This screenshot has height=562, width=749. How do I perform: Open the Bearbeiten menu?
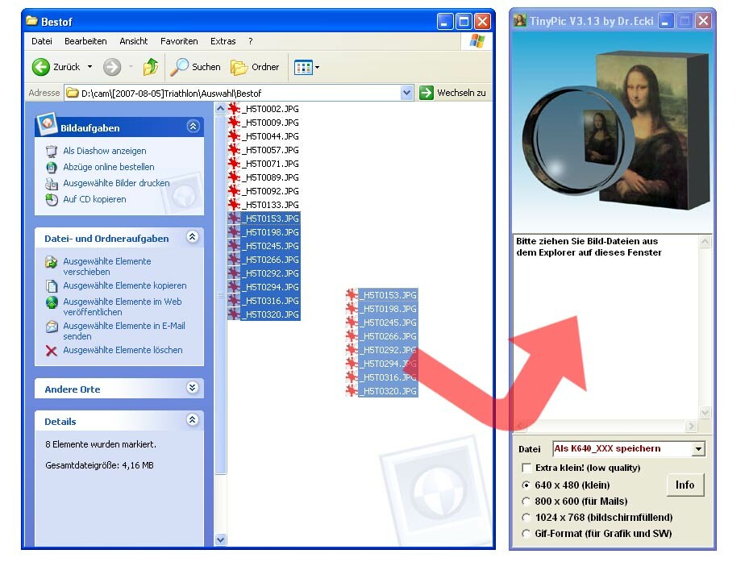click(85, 41)
